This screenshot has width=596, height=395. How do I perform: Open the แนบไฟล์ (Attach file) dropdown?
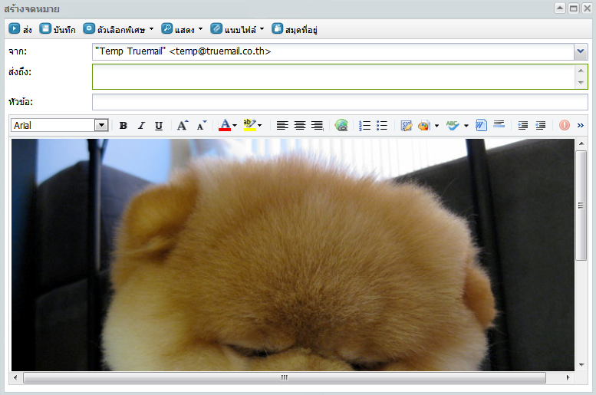point(237,29)
